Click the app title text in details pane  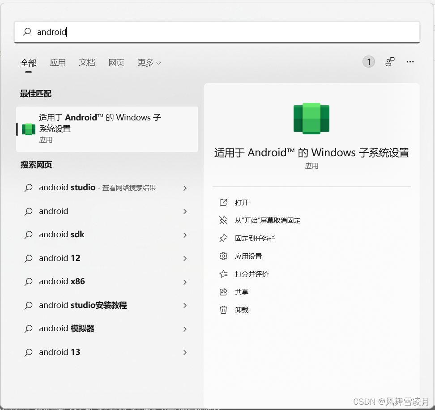pos(311,153)
